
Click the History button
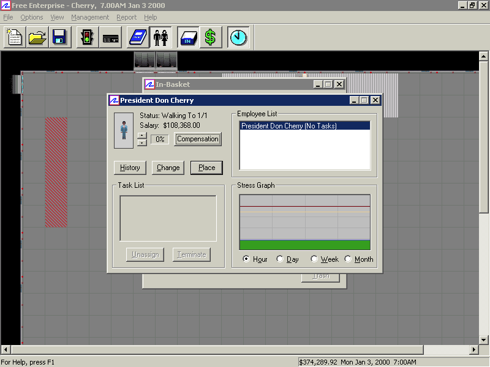click(x=130, y=168)
